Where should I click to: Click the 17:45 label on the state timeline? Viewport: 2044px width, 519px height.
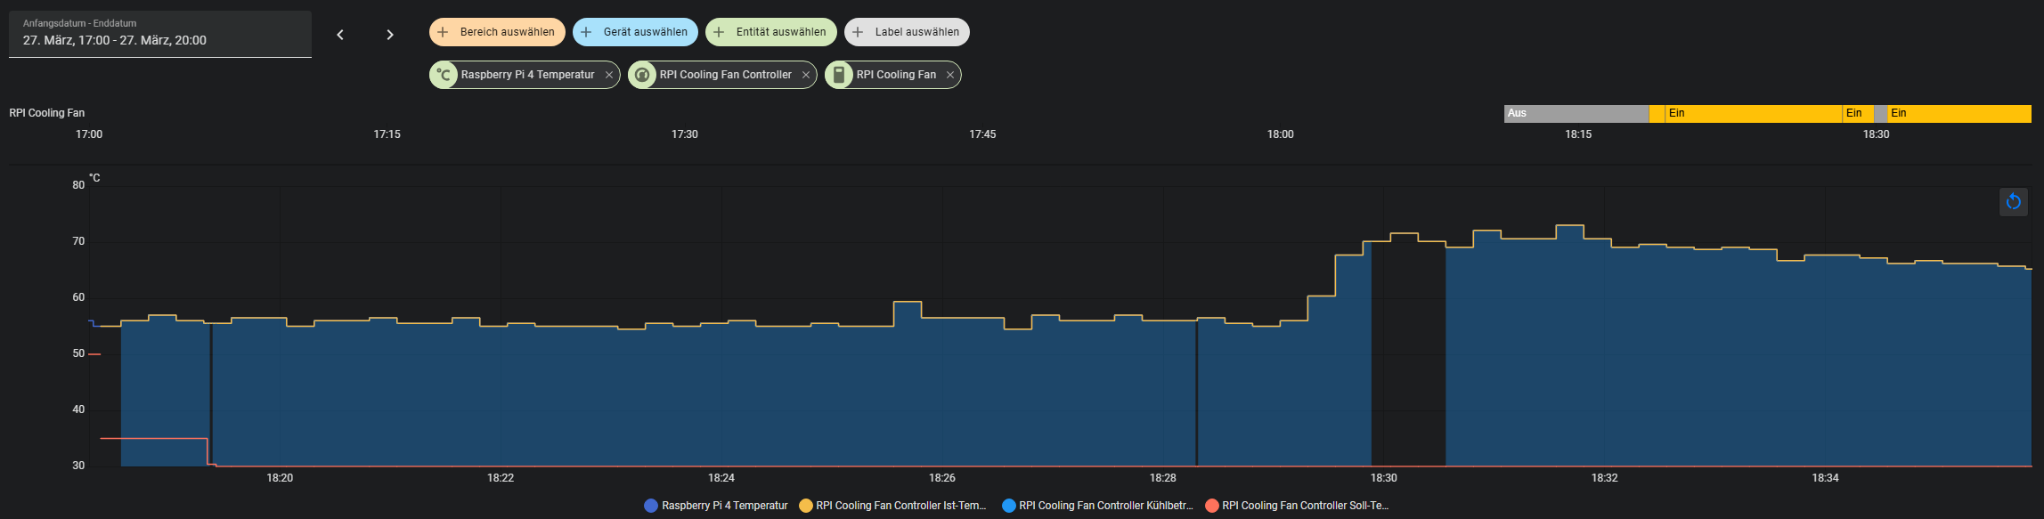982,134
